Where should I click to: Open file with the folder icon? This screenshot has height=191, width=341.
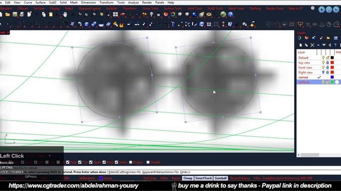click(x=7, y=14)
